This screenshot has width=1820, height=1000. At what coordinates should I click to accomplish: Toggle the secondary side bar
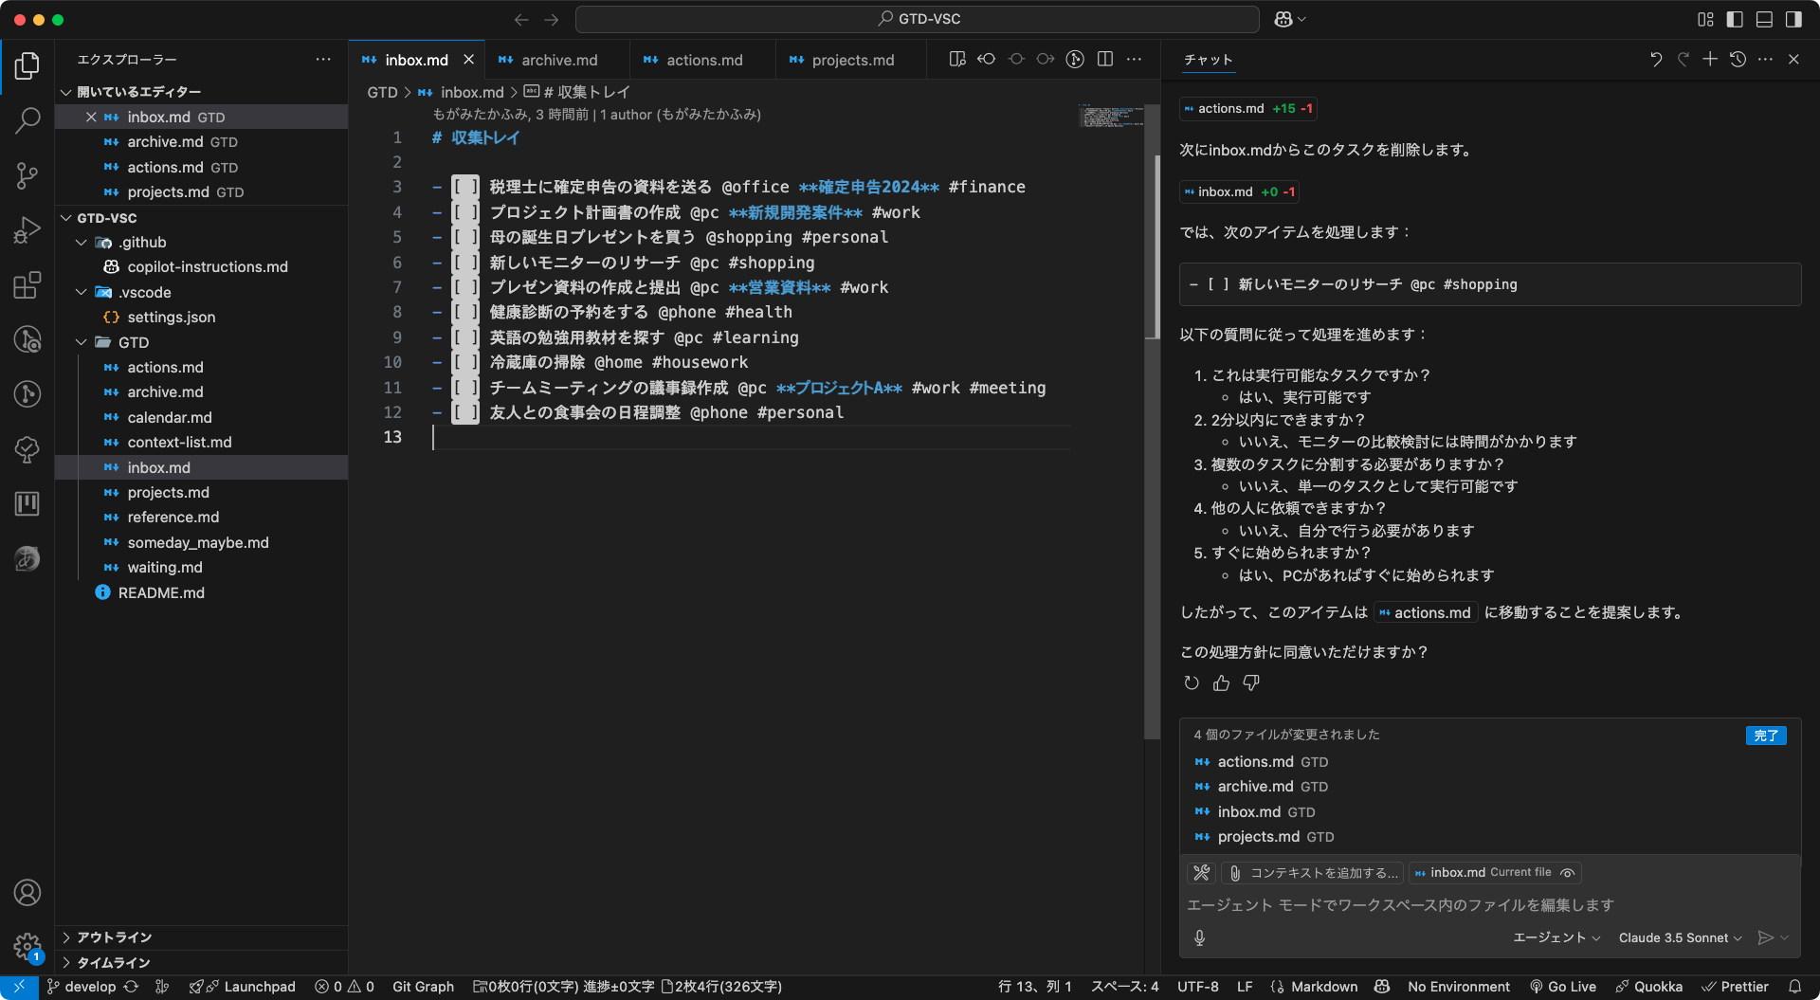click(1793, 19)
